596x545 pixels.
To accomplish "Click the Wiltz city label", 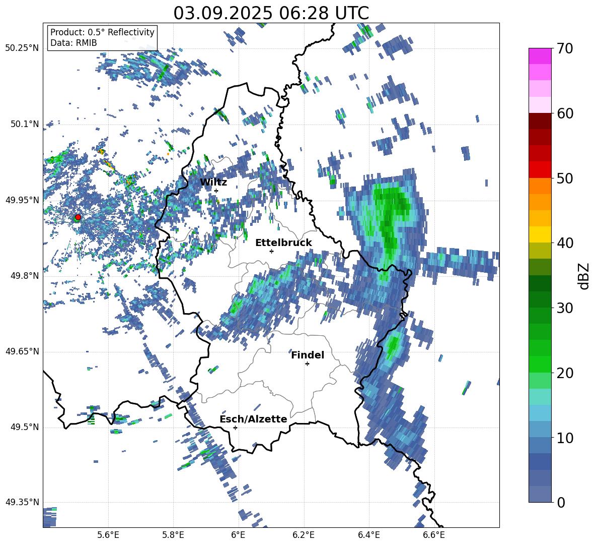I will pos(213,183).
